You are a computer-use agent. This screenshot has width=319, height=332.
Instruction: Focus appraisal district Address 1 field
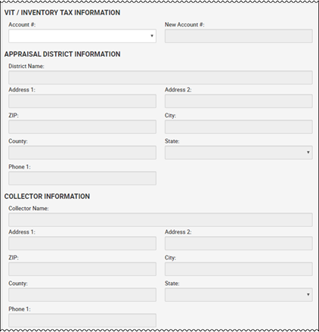coord(82,101)
